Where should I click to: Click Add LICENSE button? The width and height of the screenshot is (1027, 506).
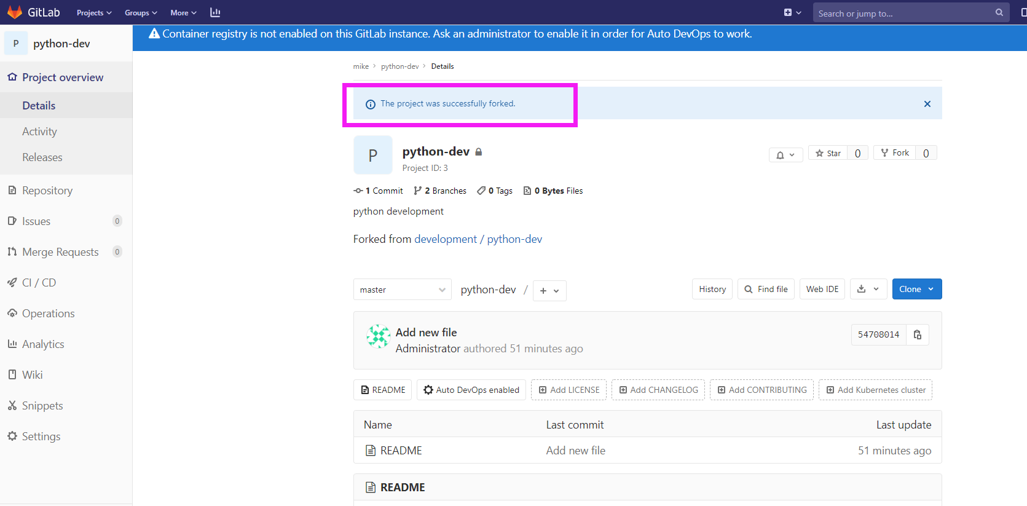click(569, 390)
